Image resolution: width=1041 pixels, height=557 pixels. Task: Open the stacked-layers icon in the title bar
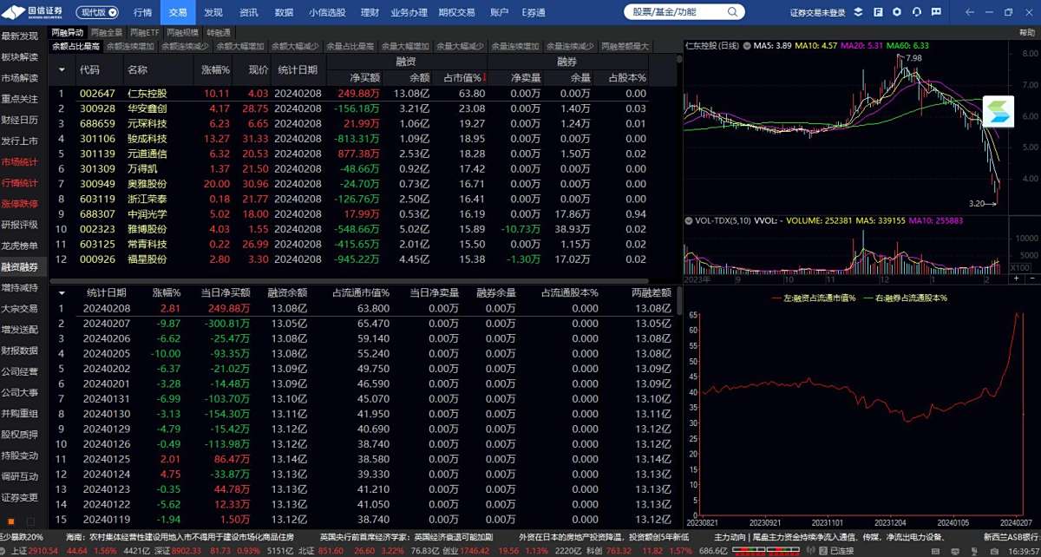858,12
